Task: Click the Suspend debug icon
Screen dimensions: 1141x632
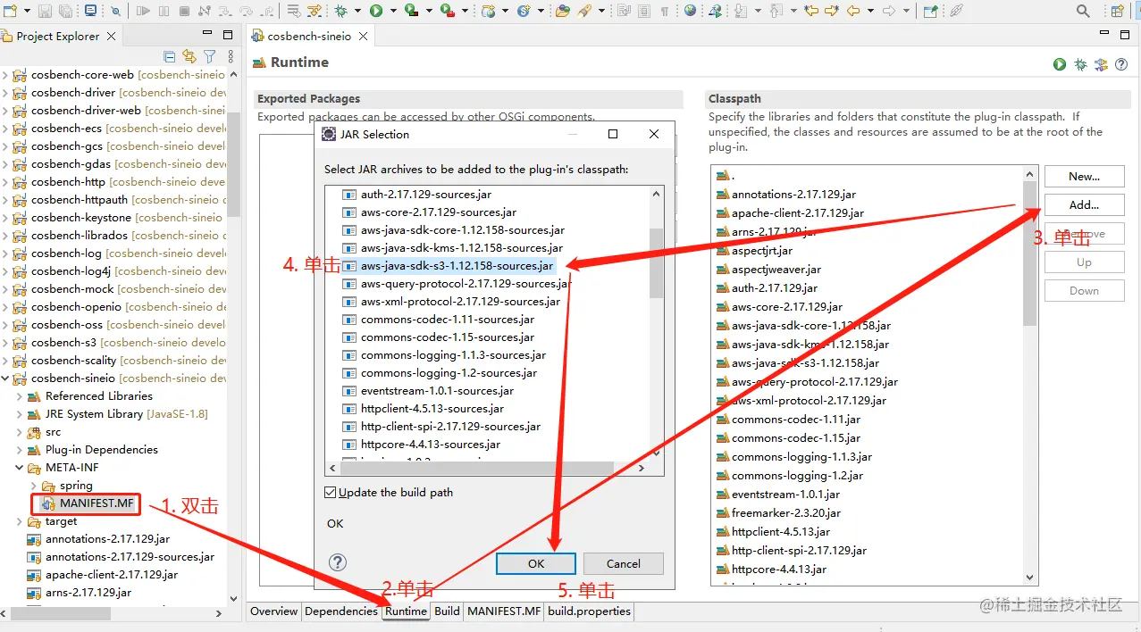Action: [x=164, y=11]
